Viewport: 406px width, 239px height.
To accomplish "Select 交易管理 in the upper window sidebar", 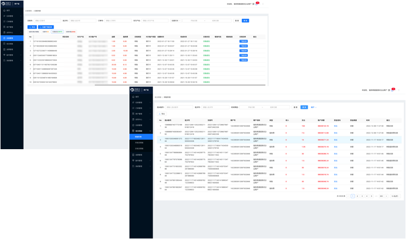I will 12,38.
